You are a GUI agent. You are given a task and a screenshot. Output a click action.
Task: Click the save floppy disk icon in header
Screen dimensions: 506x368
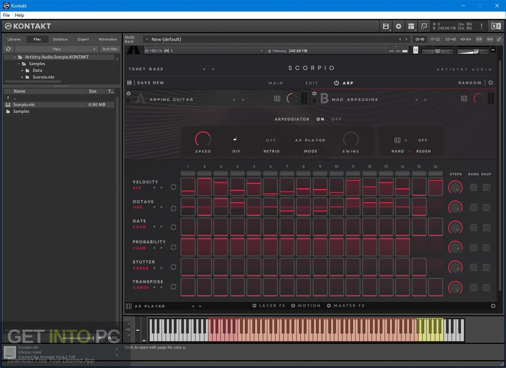coord(386,26)
